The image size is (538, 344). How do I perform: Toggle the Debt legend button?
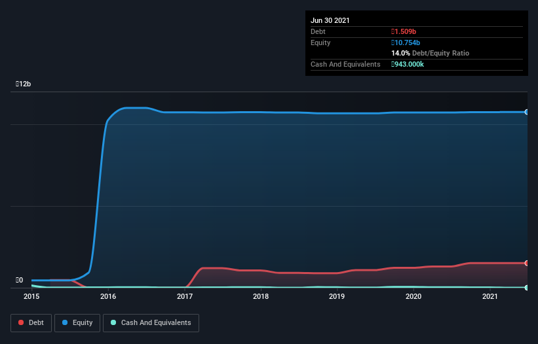31,323
